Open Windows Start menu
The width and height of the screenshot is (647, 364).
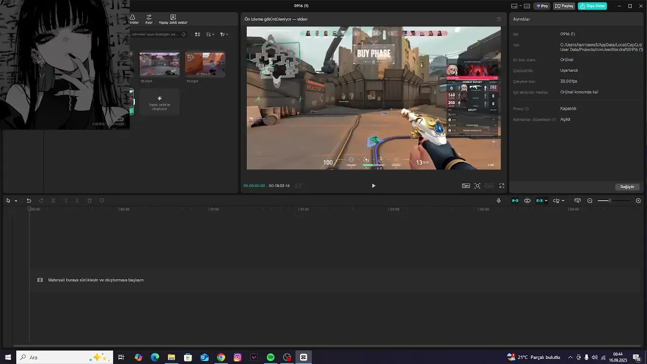click(x=8, y=357)
